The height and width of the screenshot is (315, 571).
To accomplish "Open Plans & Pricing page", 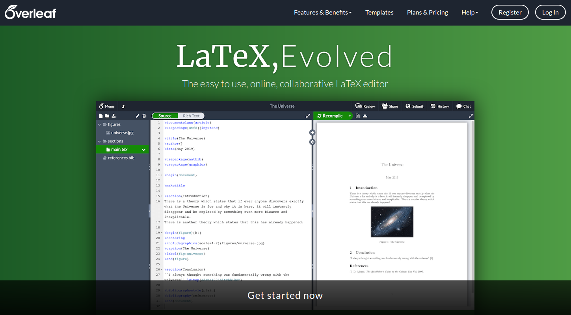I will point(428,12).
